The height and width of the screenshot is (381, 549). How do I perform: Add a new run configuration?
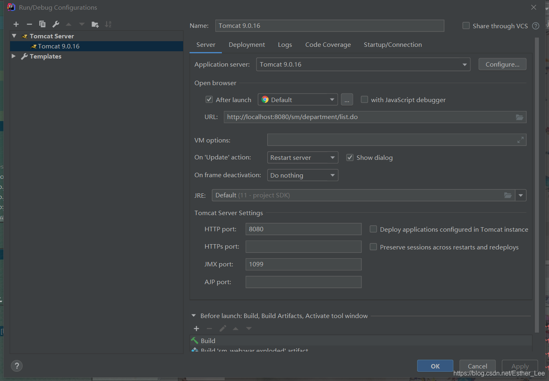coord(16,24)
